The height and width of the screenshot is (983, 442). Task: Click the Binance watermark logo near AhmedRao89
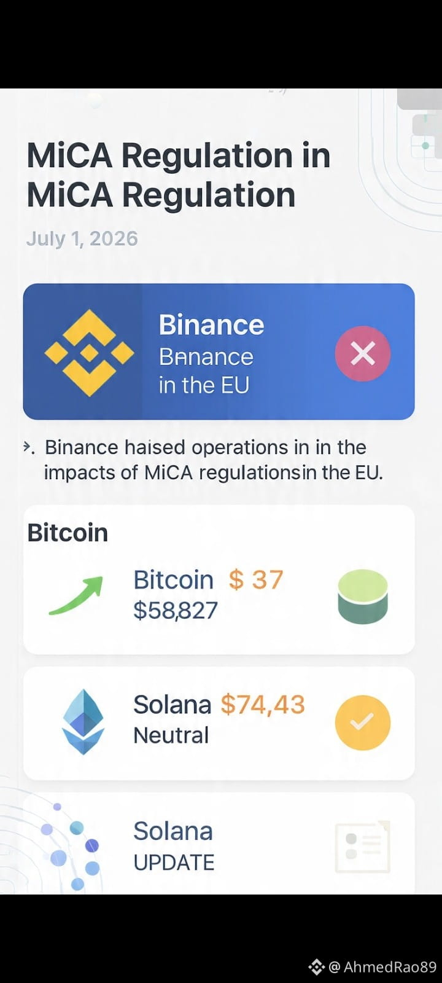point(316,967)
